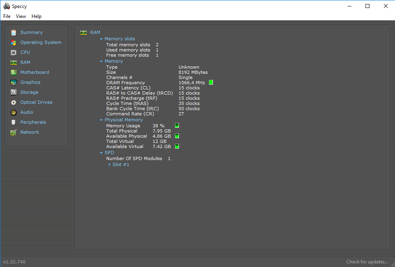Show the Graphics section
Viewport: 395px width, 267px height.
tap(30, 82)
